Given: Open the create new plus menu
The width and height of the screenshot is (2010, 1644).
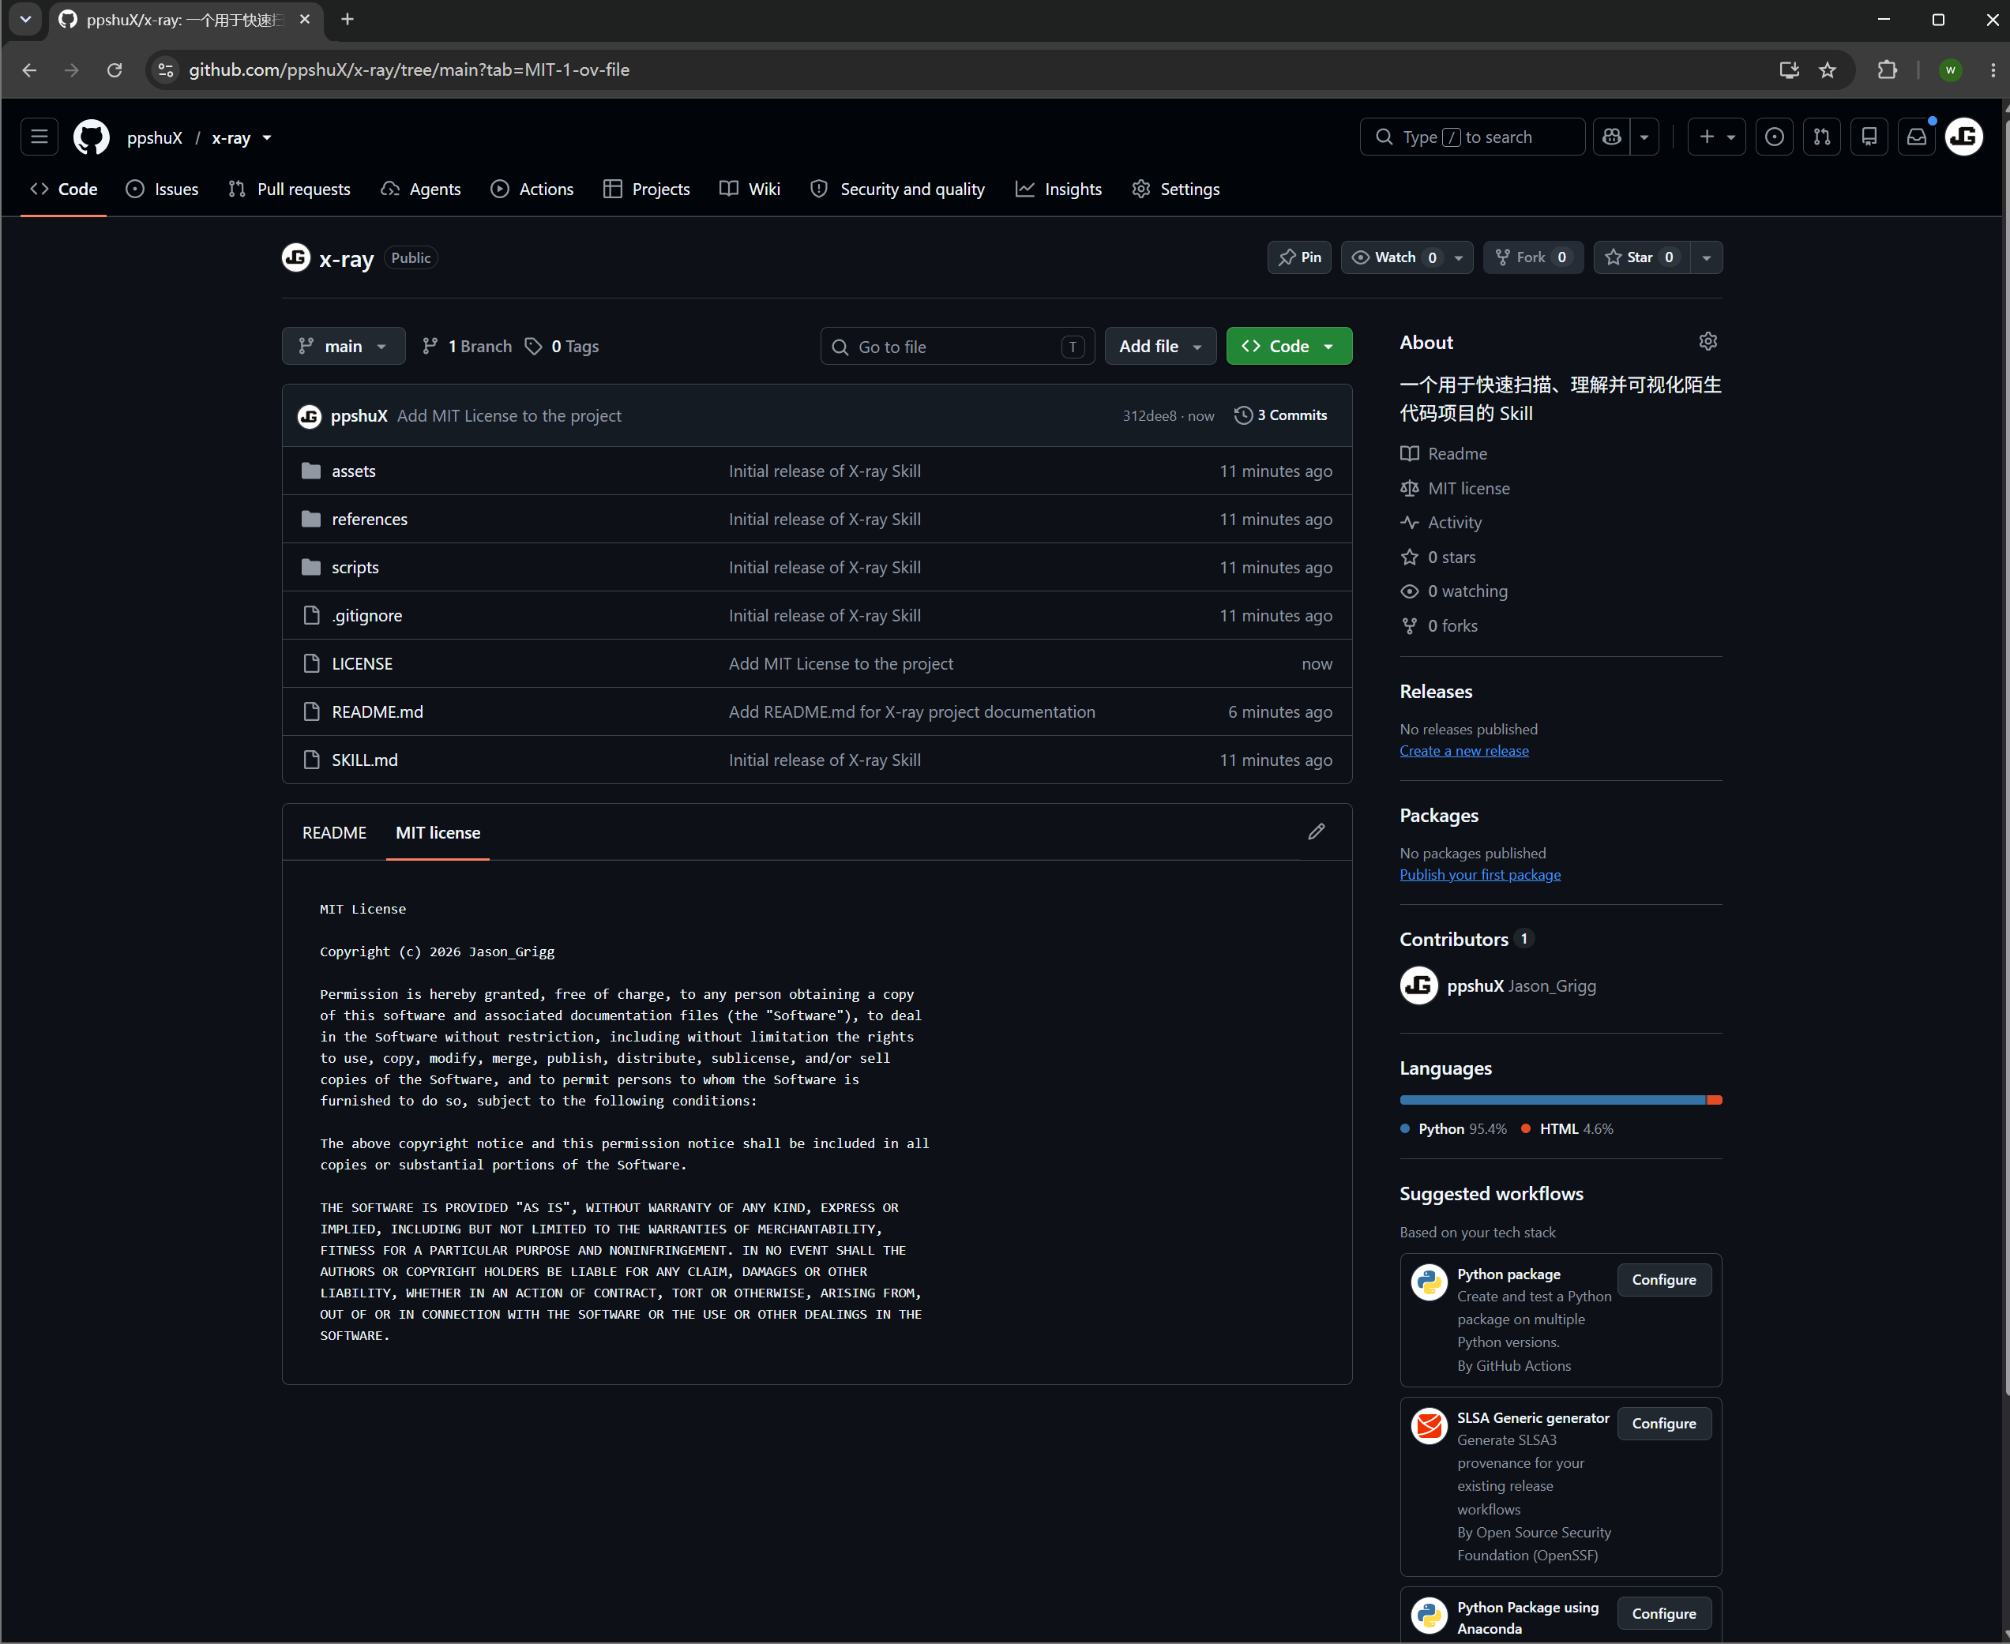Looking at the screenshot, I should pyautogui.click(x=1715, y=137).
